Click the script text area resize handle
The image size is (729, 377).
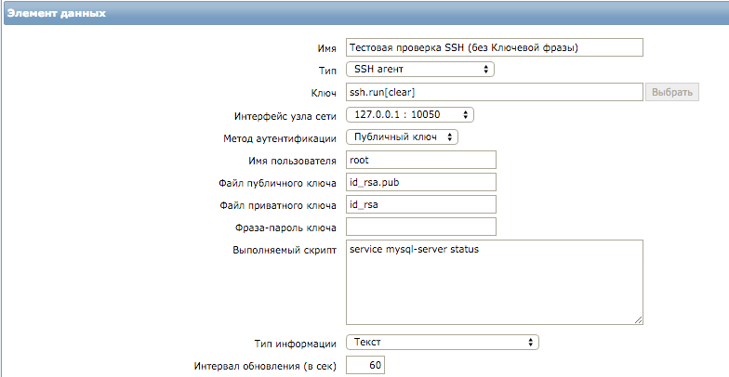point(638,319)
